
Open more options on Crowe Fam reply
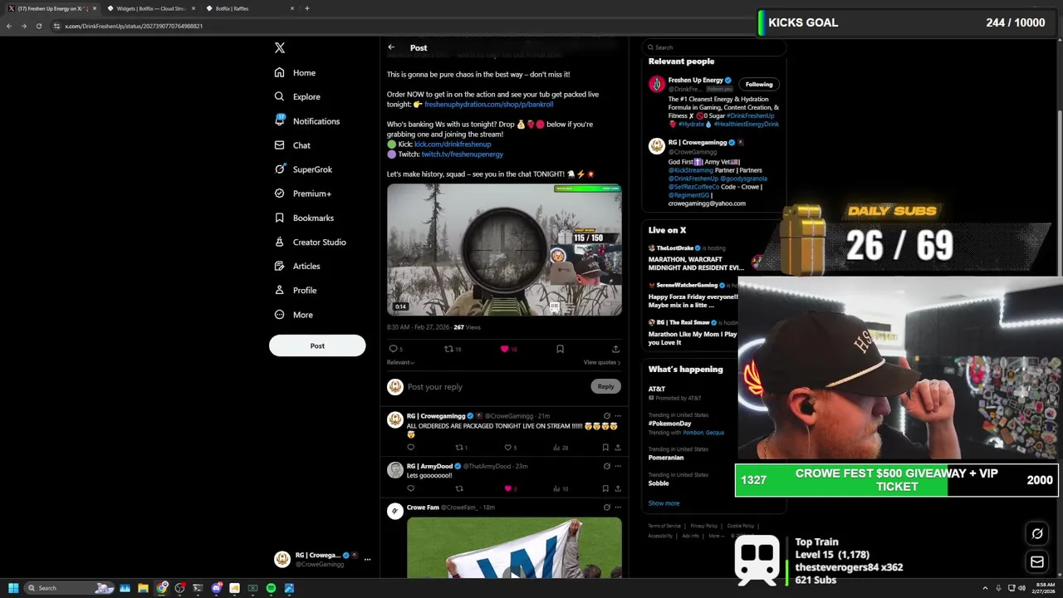[617, 507]
